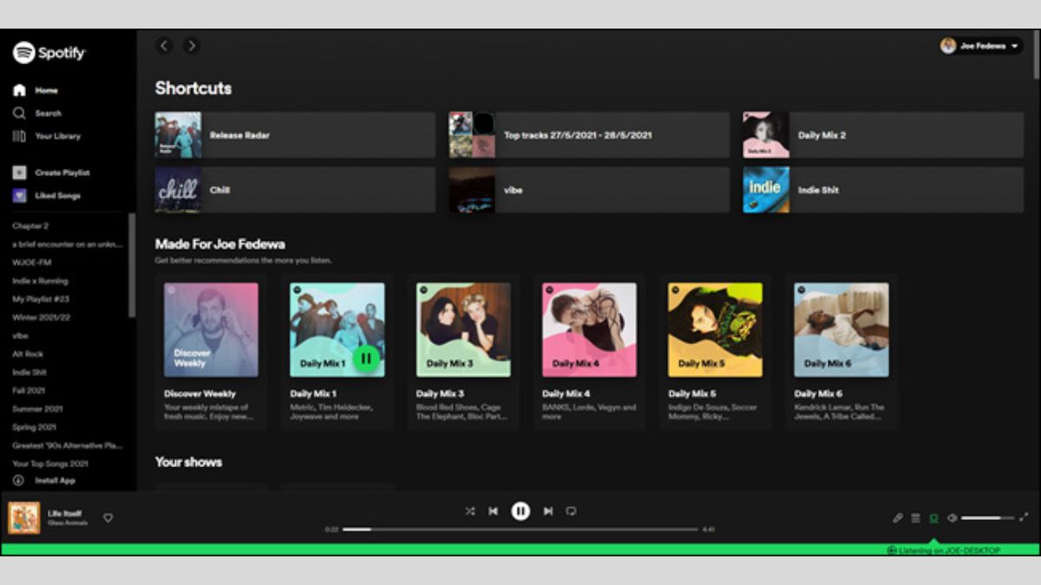1041x585 pixels.
Task: Go forward with the right chevron
Action: point(192,46)
